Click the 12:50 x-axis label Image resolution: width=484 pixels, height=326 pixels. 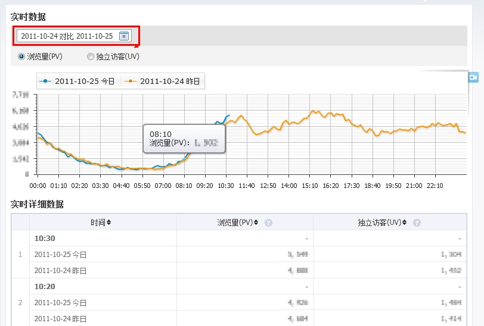pyautogui.click(x=268, y=186)
